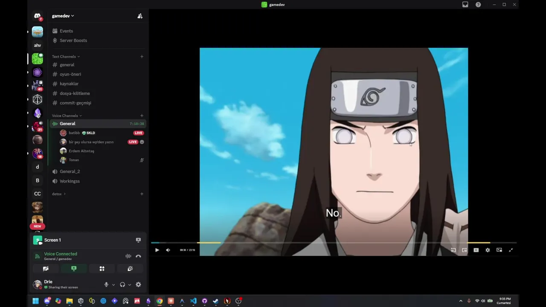
Task: Skip forward ten seconds in video player
Action: [x=465, y=250]
